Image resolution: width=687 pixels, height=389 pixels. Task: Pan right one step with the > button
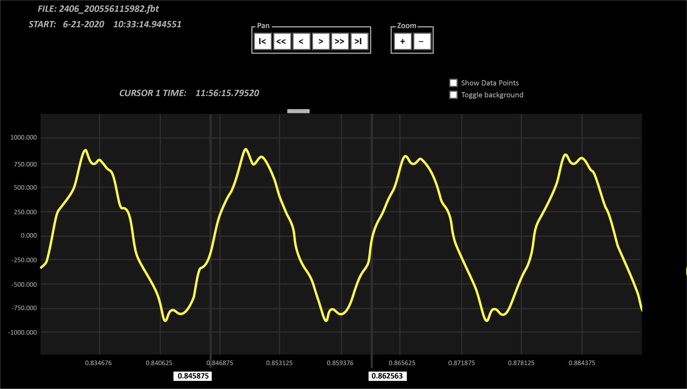pos(321,42)
